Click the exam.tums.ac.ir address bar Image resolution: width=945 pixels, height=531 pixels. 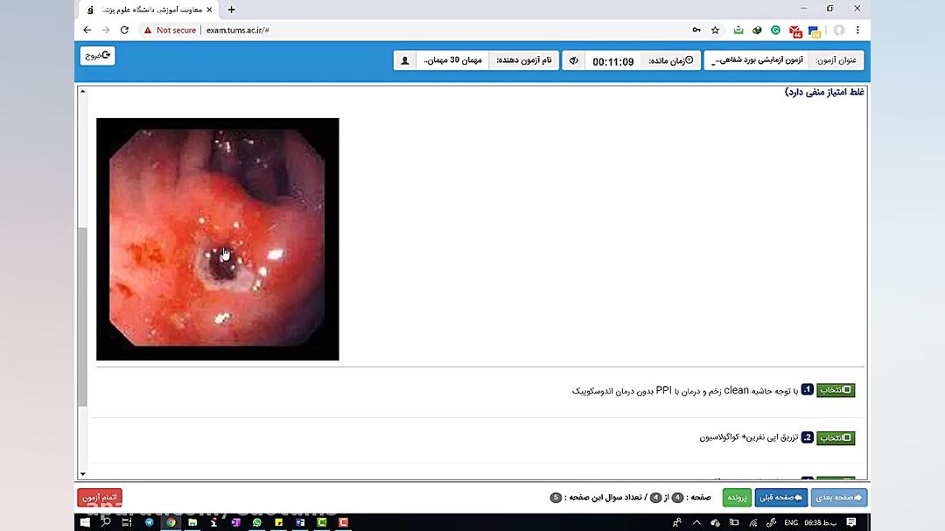pyautogui.click(x=237, y=30)
